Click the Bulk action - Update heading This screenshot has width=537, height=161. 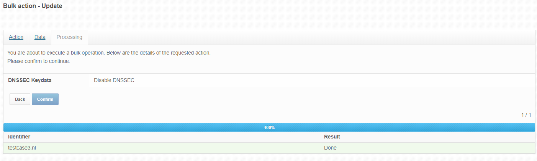click(x=33, y=6)
